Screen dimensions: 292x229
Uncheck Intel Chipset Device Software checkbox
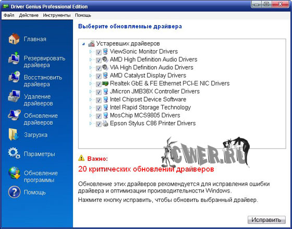[x=99, y=100]
